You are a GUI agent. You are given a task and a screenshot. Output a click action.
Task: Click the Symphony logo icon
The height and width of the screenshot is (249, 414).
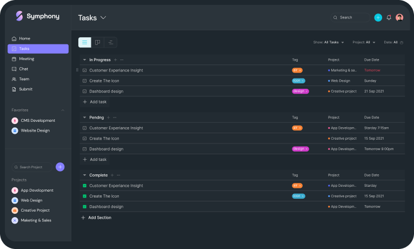coord(19,16)
